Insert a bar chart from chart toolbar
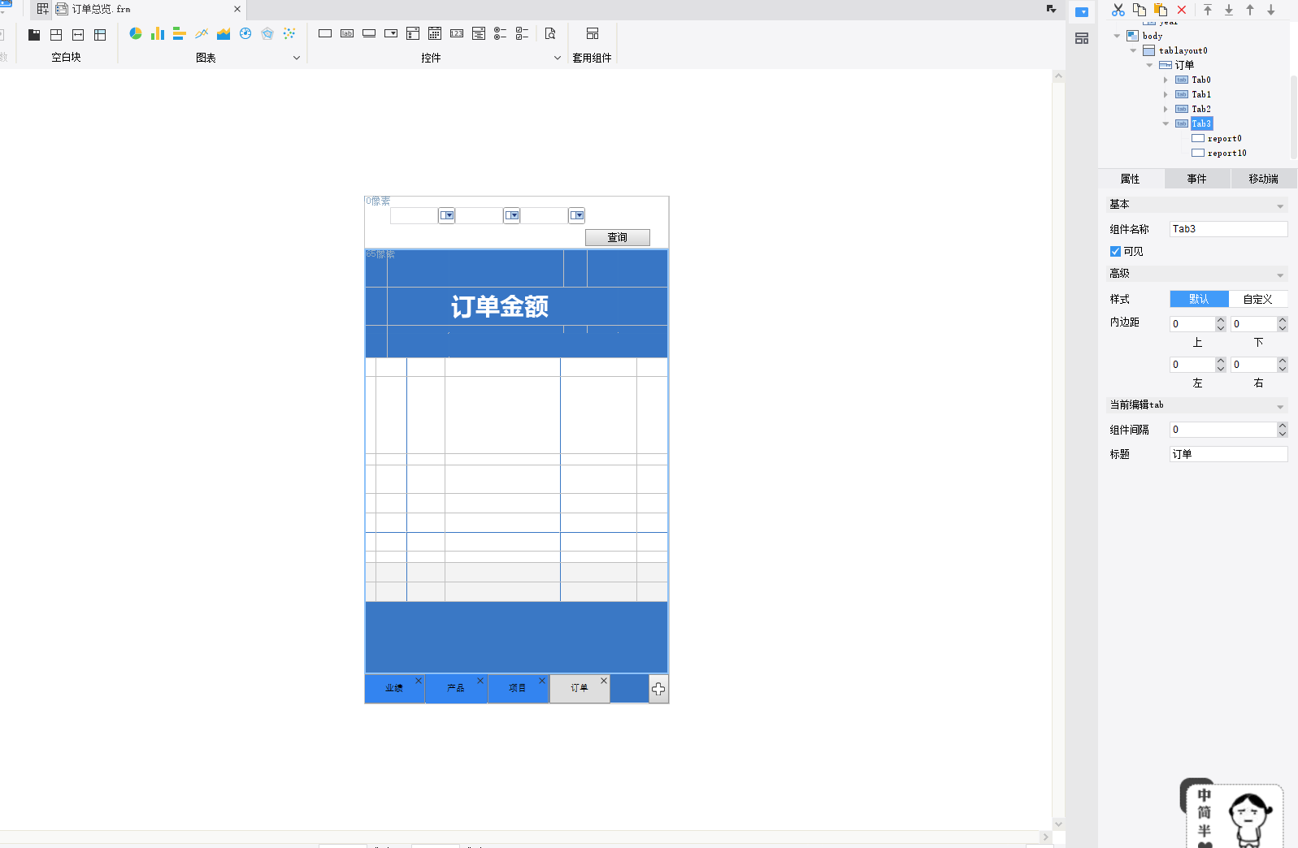 [158, 33]
